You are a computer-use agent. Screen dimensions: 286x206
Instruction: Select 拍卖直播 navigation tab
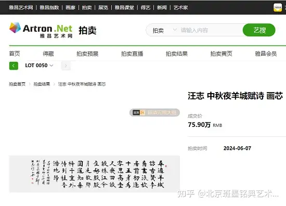tap(132, 54)
